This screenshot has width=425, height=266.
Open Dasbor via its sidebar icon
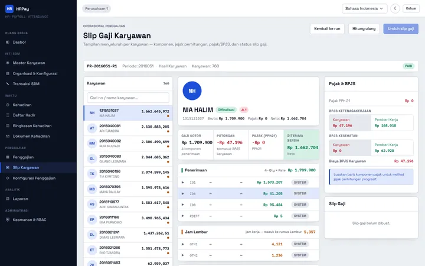(8, 42)
